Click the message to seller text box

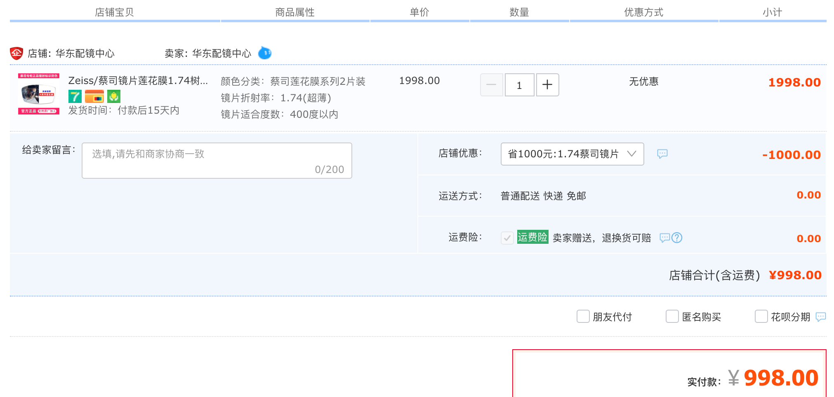click(217, 161)
